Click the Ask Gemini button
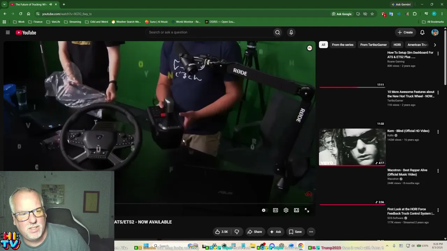Viewport: 447px width, 251px height. [x=401, y=5]
